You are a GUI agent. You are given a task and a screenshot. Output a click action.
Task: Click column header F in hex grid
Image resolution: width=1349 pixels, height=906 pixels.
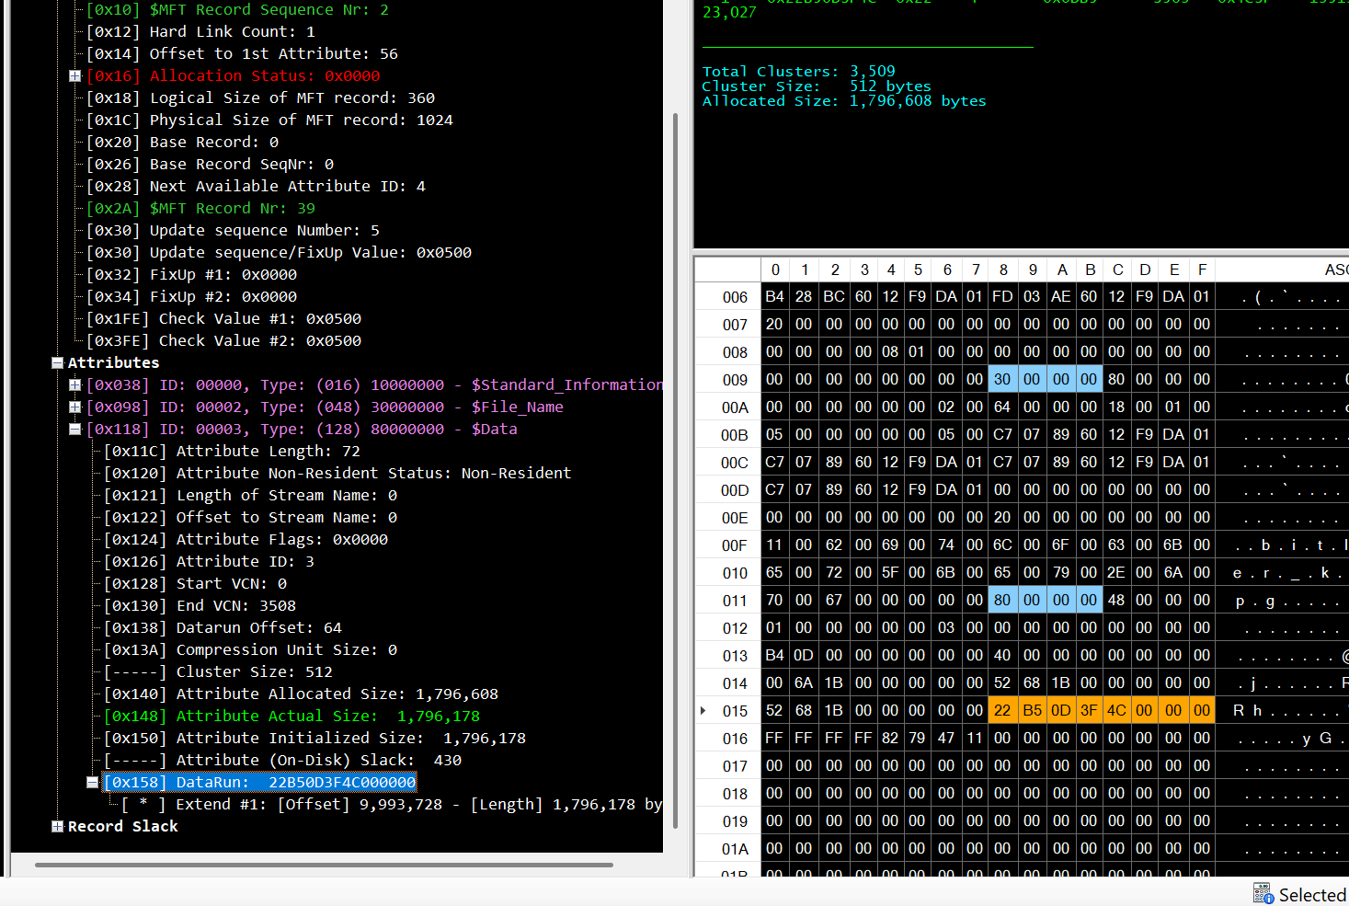(1202, 270)
